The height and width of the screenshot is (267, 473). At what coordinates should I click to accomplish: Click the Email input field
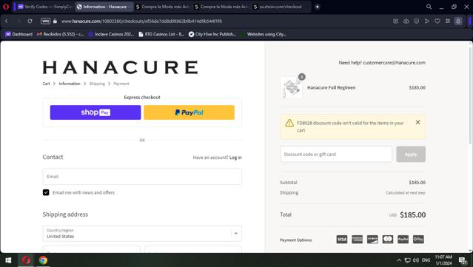(x=142, y=177)
